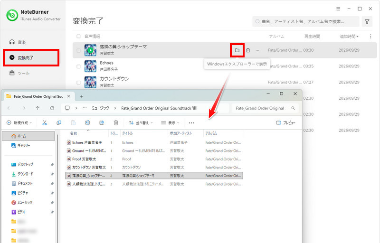Select Echoes album thumbnail in NoteBurner
The image size is (380, 243).
click(x=90, y=66)
